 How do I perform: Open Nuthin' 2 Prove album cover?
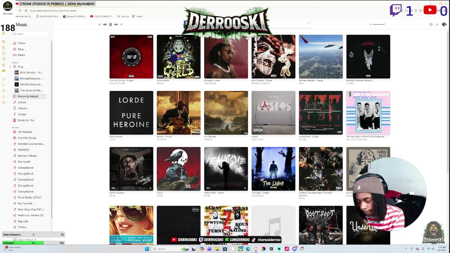point(179,113)
